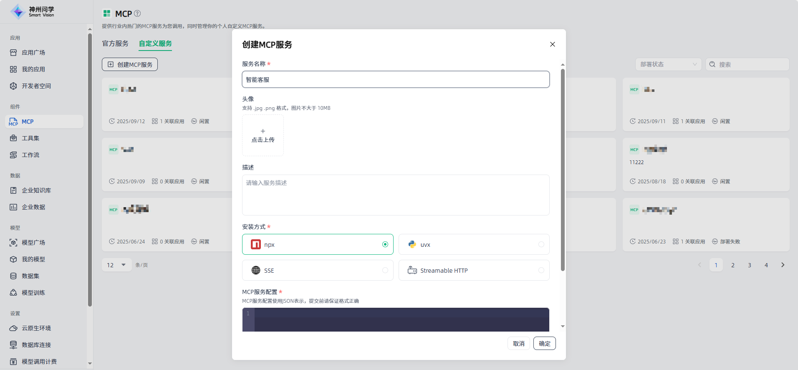Navigate to 模型广场 in the sidebar

click(33, 243)
